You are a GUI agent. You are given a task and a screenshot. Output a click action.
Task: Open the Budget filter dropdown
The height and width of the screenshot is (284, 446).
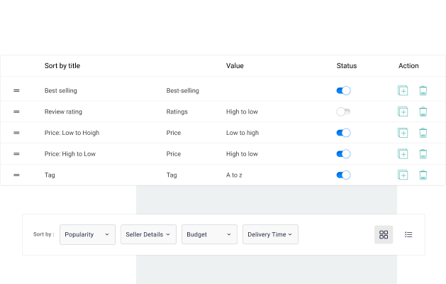(209, 235)
